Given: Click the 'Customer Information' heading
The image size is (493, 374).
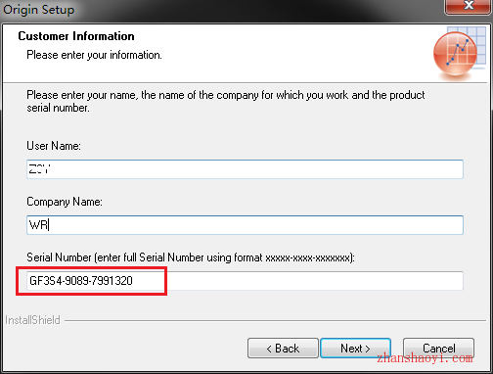Looking at the screenshot, I should [76, 36].
